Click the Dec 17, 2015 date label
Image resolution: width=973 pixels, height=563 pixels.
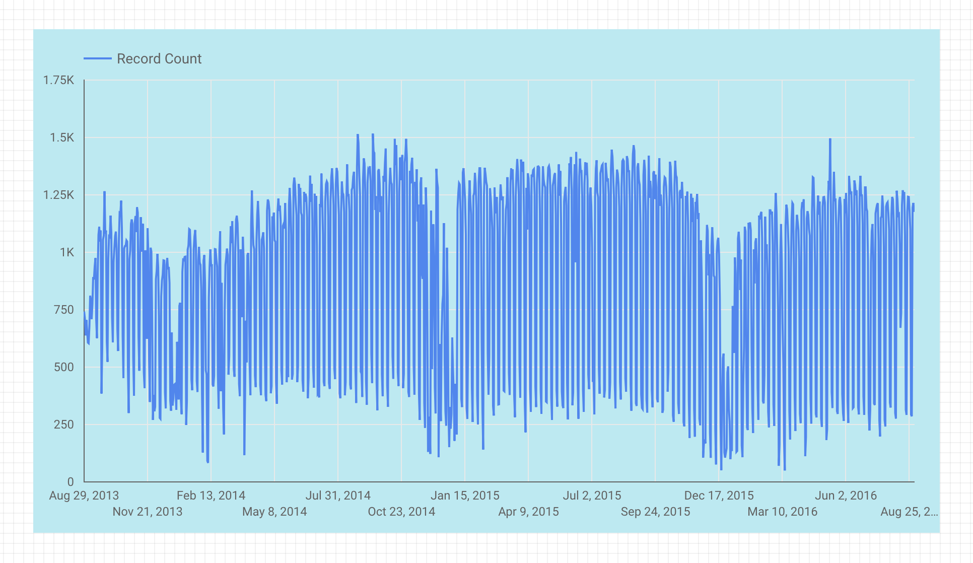pos(719,496)
